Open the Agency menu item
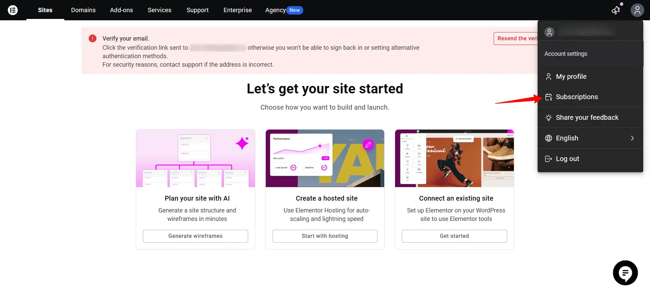The height and width of the screenshot is (294, 650). point(275,10)
